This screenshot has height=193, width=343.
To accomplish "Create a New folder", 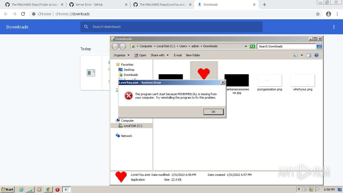I will coord(193,55).
